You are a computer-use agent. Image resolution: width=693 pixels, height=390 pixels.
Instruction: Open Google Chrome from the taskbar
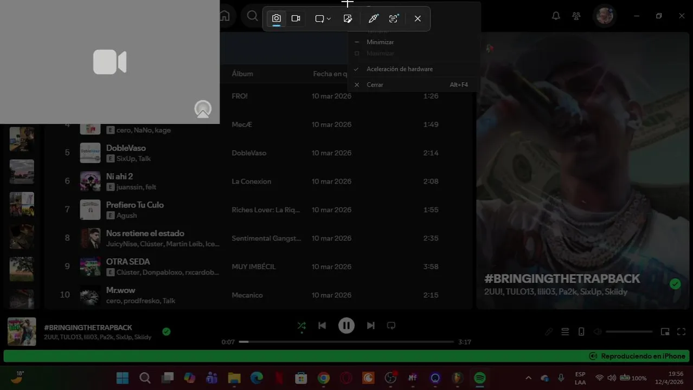(324, 378)
